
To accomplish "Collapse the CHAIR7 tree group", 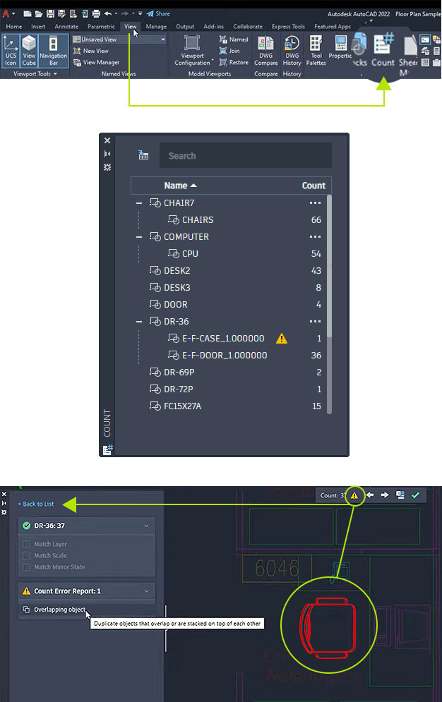I will click(x=139, y=203).
